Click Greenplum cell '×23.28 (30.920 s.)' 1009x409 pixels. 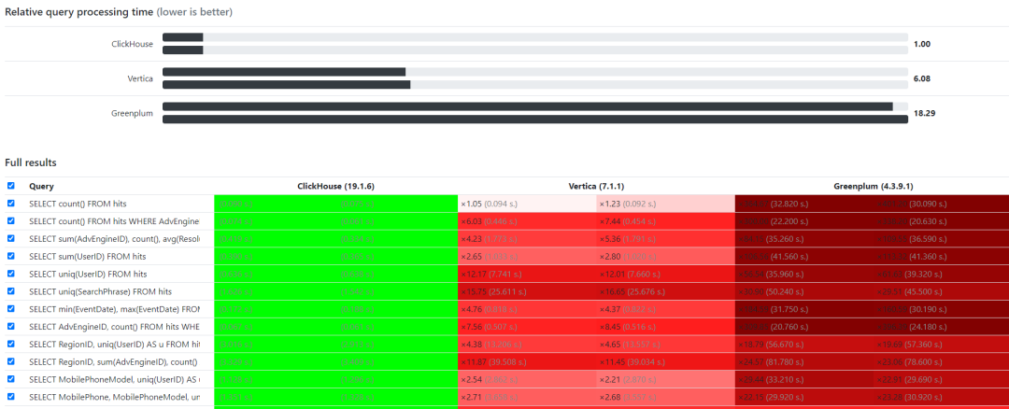click(x=941, y=397)
